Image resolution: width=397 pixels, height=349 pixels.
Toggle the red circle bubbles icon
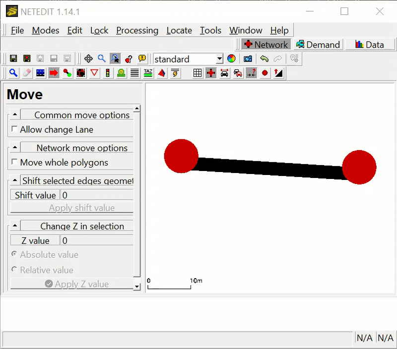[x=265, y=73]
